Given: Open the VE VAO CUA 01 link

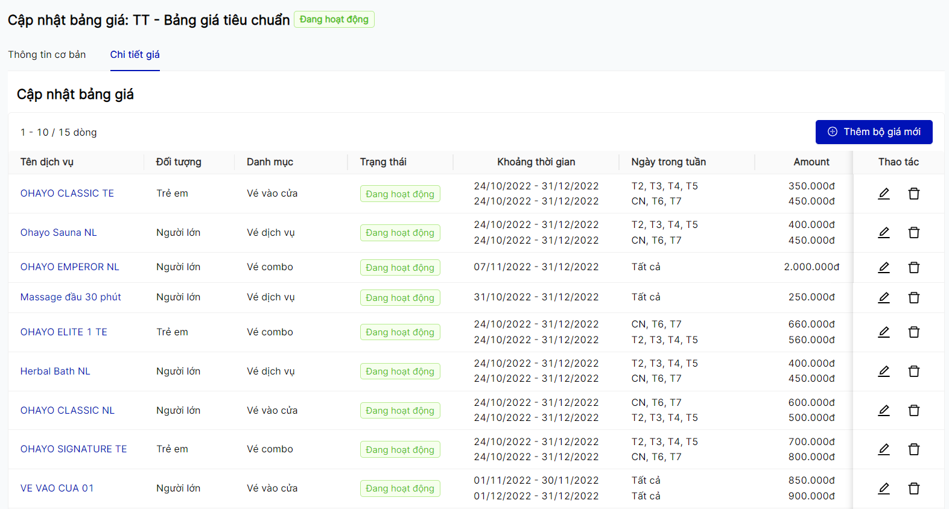Looking at the screenshot, I should coord(57,488).
